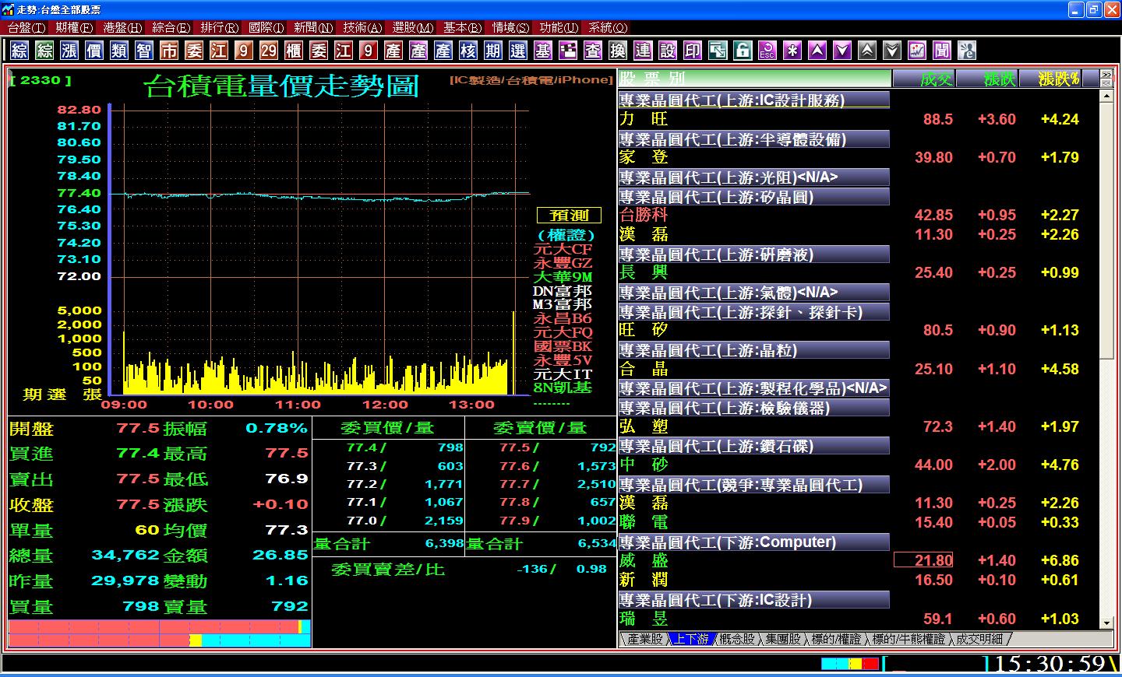Click the 大華9M warrant entry

[x=563, y=277]
